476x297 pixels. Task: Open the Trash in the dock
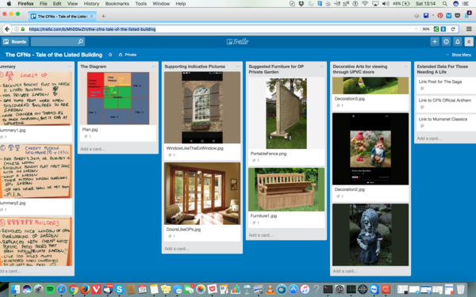click(x=460, y=289)
